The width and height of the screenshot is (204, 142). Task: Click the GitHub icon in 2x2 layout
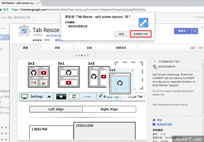click(x=34, y=73)
